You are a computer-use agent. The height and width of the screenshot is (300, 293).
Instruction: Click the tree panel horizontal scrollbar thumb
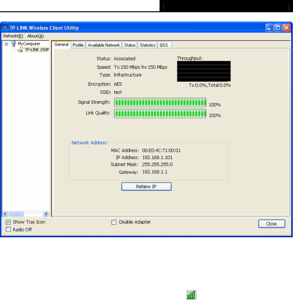pos(16,214)
